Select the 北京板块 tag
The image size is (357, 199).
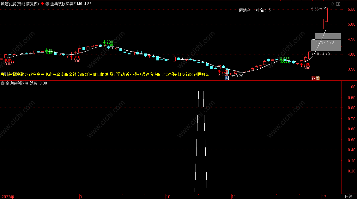tap(169, 74)
